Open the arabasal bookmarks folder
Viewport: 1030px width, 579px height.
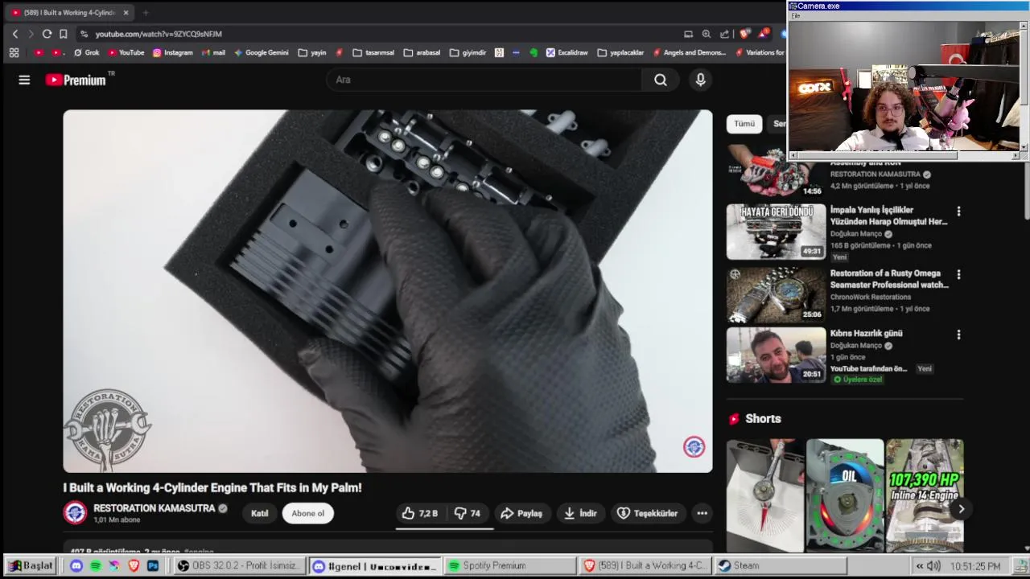coord(422,52)
